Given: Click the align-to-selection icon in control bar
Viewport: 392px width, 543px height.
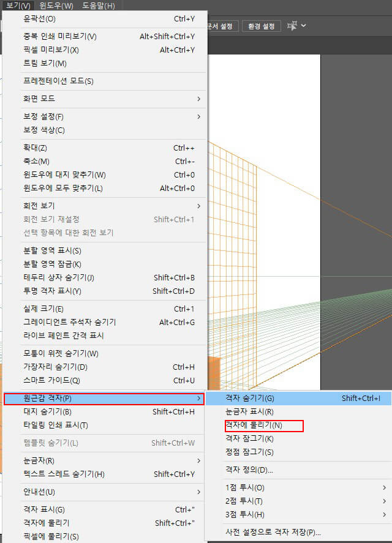Looking at the screenshot, I should coord(293,26).
